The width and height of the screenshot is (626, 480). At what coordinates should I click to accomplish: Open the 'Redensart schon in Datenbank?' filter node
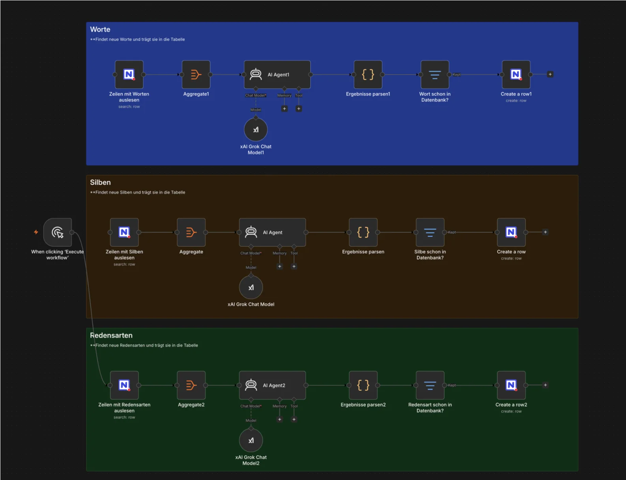pyautogui.click(x=430, y=385)
